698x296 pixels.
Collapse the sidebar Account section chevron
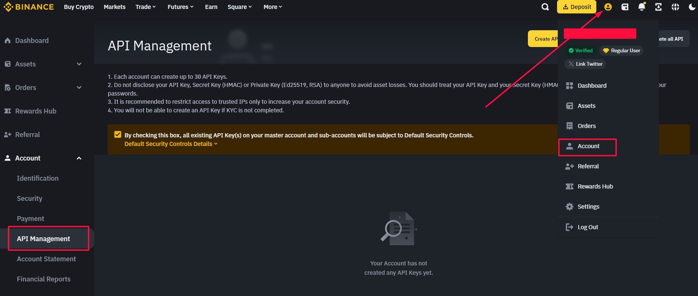[79, 158]
